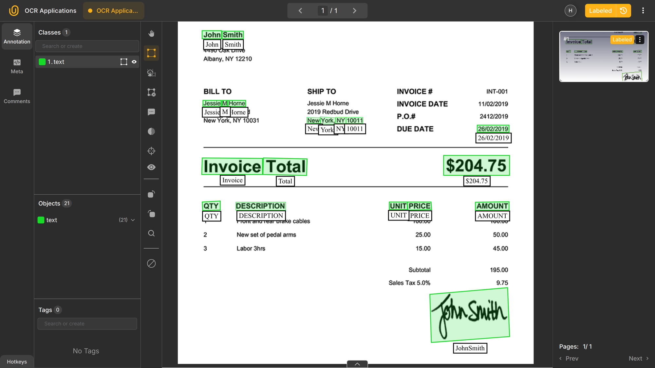
Task: Collapse the canvas bottom panel with chevron
Action: click(357, 364)
